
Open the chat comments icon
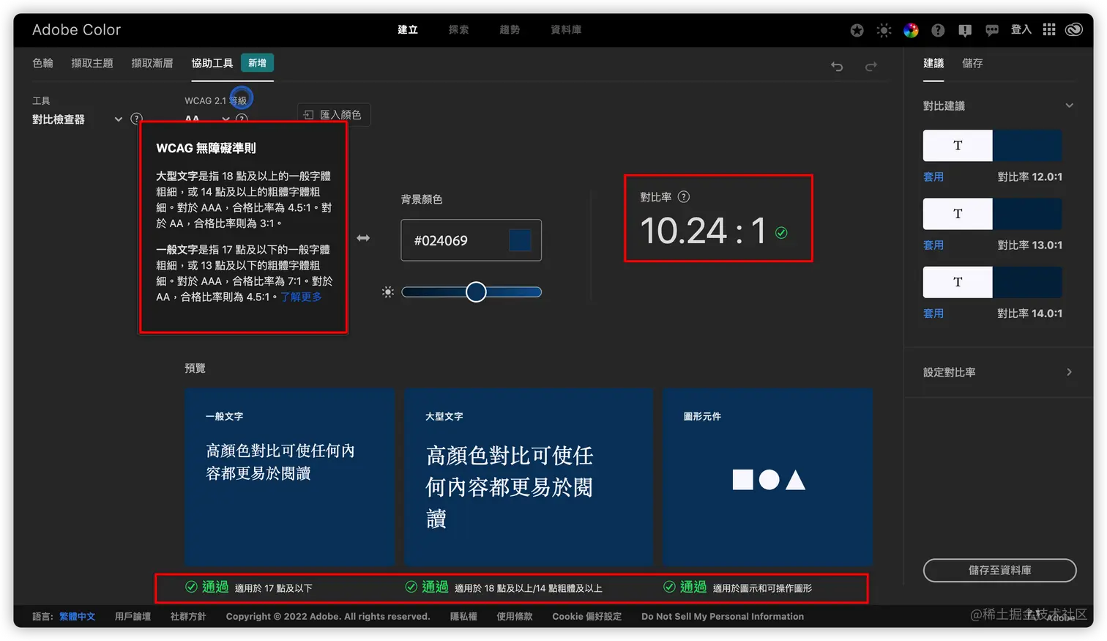[992, 30]
